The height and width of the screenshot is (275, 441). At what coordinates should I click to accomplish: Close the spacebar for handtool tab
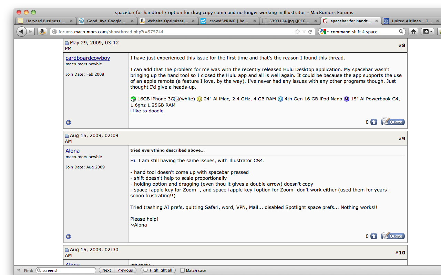[377, 21]
